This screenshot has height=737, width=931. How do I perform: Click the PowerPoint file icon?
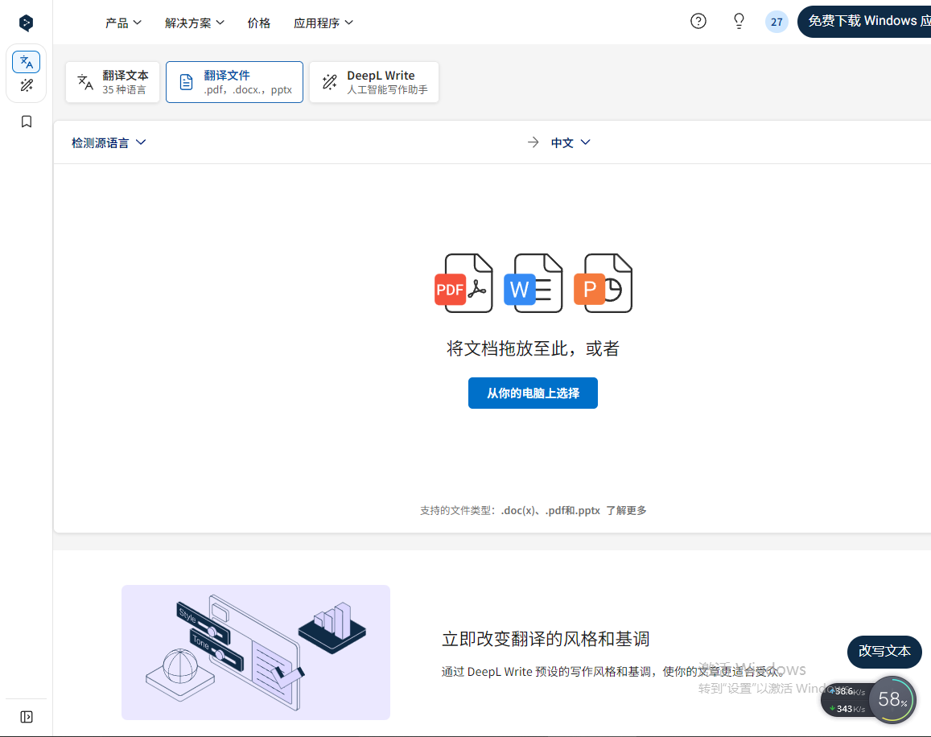point(604,282)
